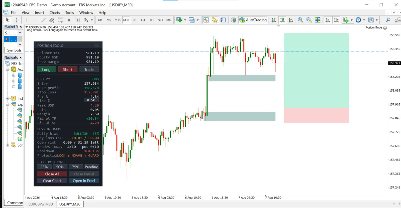Screen dimensions: 401x208
Task: Zoom out of the chart
Action: point(309,20)
